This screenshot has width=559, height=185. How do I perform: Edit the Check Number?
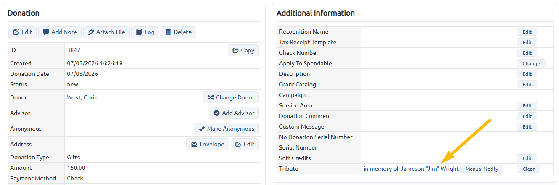coord(527,53)
